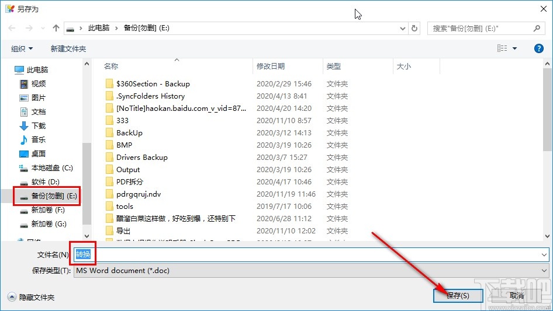Go up one folder level

pos(56,28)
